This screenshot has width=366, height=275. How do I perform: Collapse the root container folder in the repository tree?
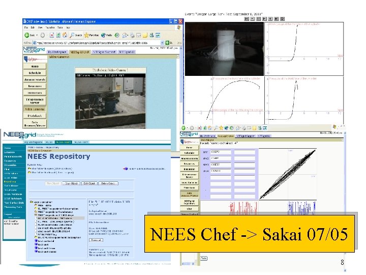click(32, 202)
